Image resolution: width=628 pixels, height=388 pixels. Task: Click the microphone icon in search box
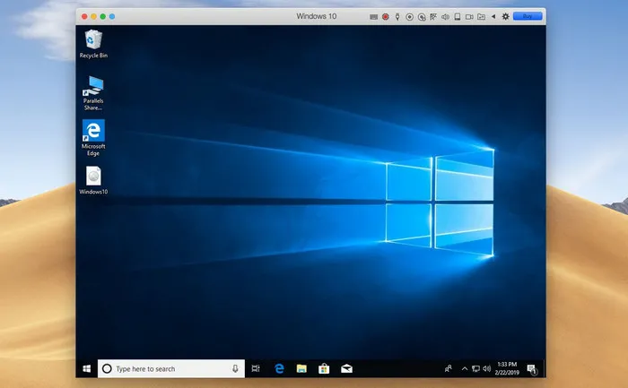pyautogui.click(x=235, y=368)
